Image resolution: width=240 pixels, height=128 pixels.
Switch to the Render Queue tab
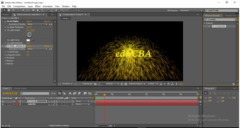[20, 88]
